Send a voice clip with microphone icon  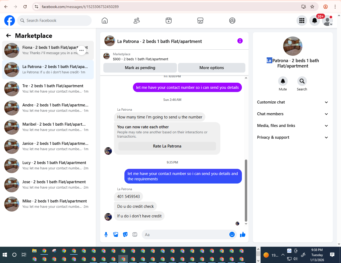pyautogui.click(x=106, y=234)
